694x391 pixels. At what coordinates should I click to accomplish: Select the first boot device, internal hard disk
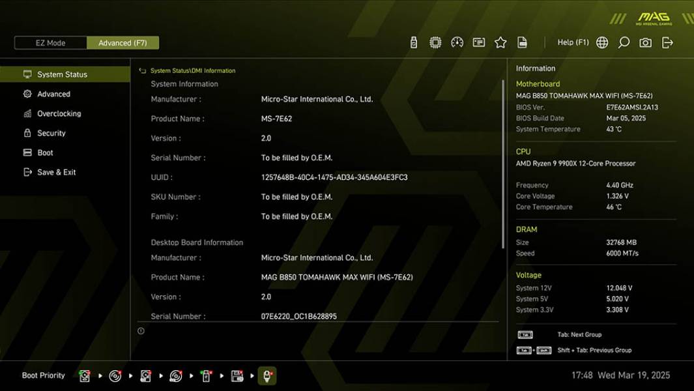click(85, 376)
